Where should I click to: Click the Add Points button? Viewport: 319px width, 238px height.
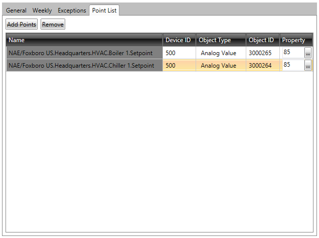tap(22, 25)
